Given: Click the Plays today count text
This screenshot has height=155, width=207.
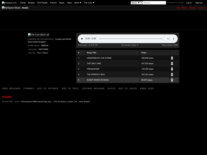Looking at the screenshot, I should tap(170, 45).
